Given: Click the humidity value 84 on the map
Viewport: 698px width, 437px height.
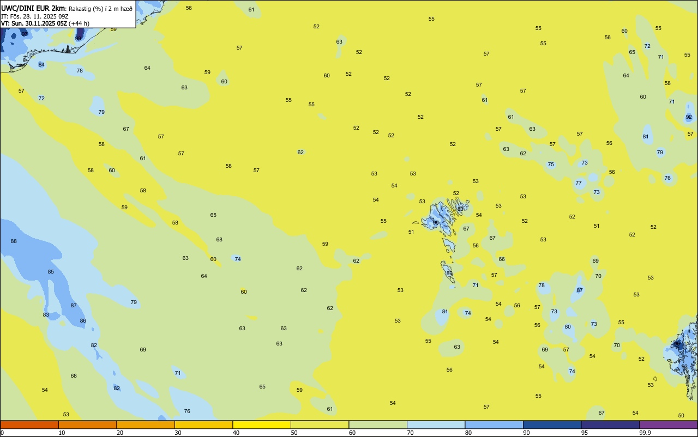Looking at the screenshot, I should pos(41,65).
